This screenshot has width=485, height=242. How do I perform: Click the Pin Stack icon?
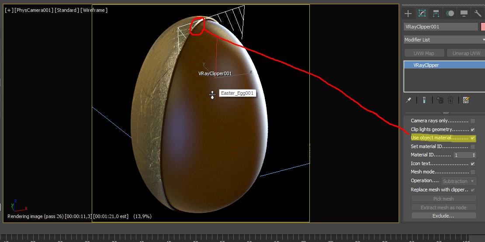coord(409,100)
